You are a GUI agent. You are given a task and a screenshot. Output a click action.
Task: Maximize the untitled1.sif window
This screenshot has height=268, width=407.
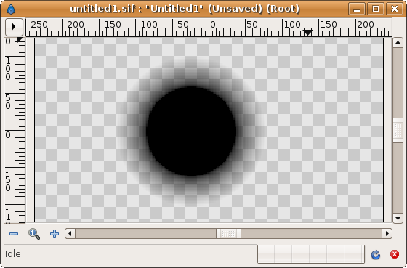pos(376,9)
